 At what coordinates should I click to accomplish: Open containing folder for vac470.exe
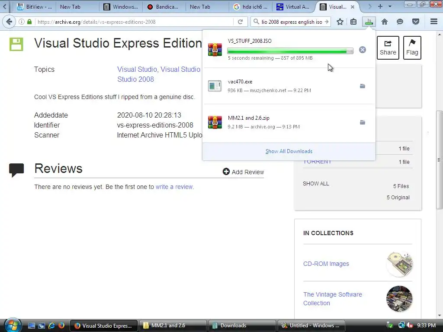click(363, 86)
